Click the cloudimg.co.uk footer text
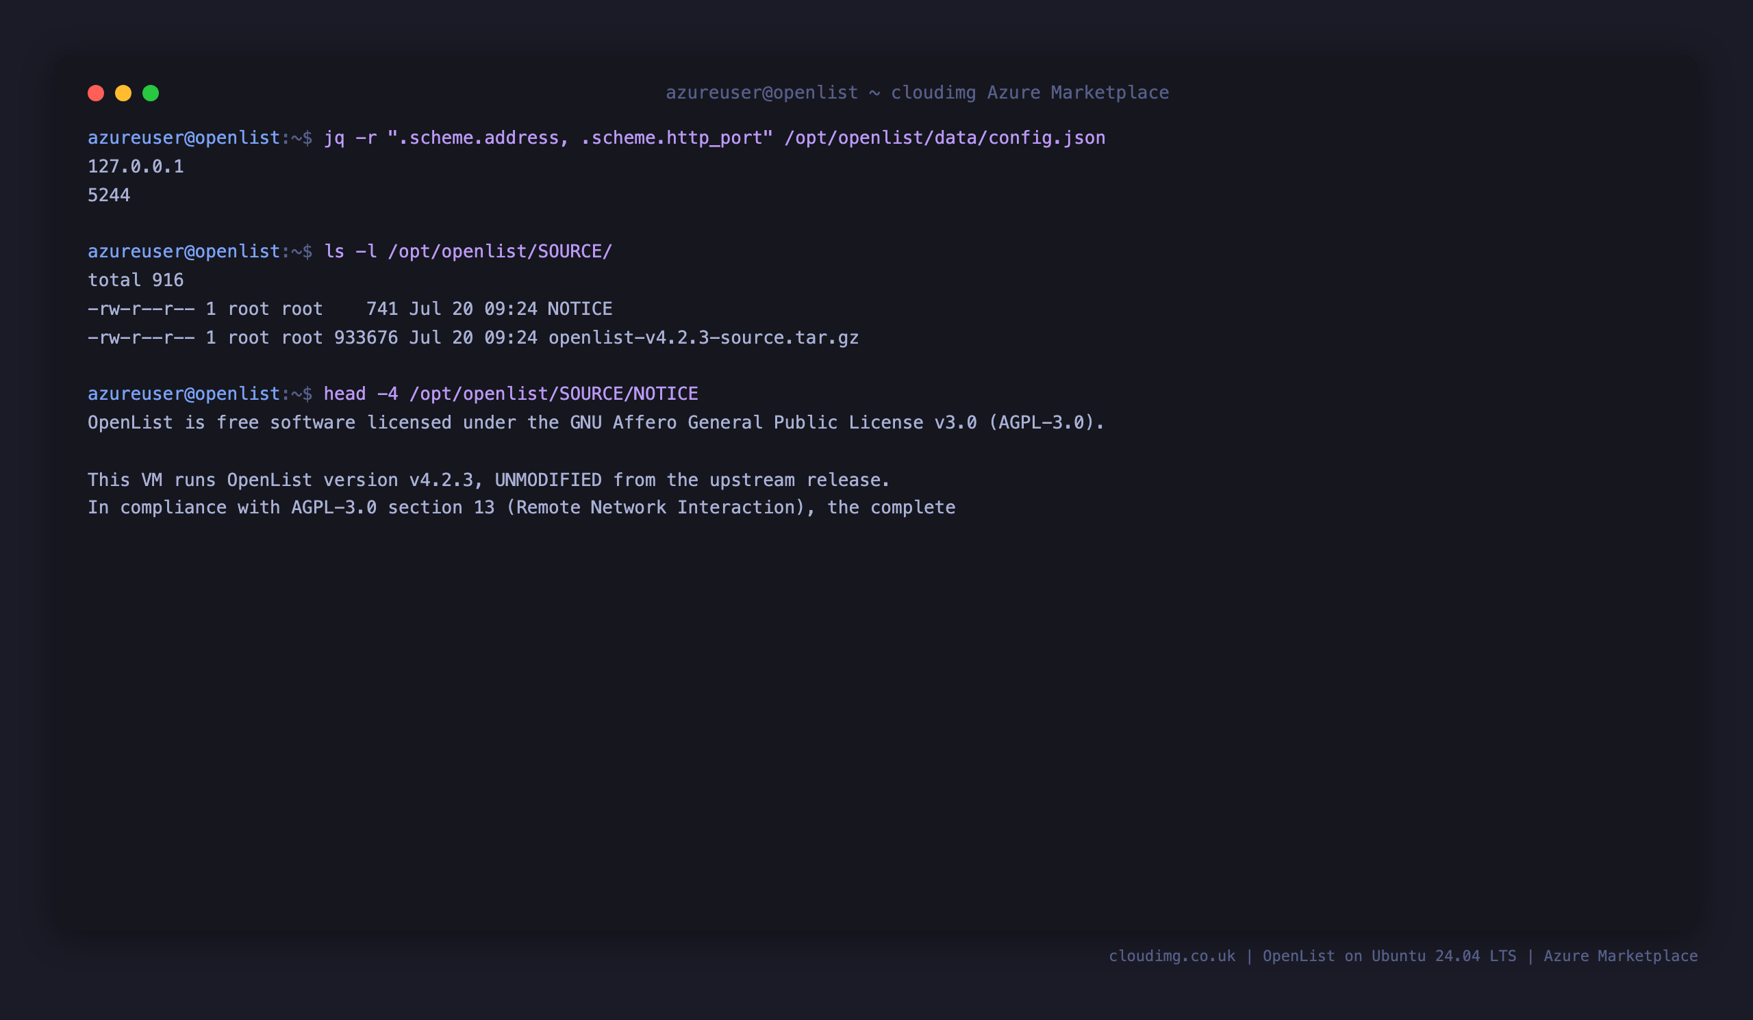The width and height of the screenshot is (1753, 1020). [1172, 956]
